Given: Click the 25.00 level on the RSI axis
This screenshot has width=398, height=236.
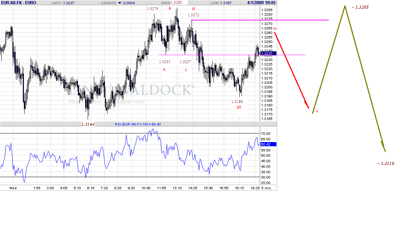Looking at the screenshot, I should (266, 183).
